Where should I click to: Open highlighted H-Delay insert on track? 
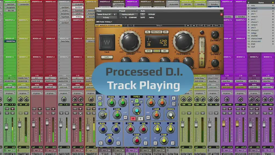pyautogui.click(x=78, y=17)
